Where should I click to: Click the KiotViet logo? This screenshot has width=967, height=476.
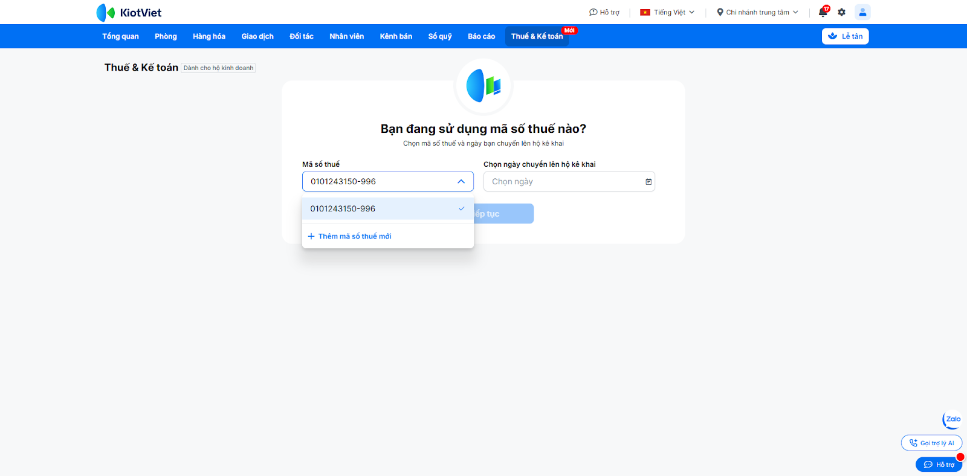(129, 12)
